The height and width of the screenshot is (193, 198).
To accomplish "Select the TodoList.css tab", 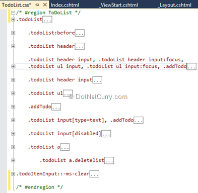I will pyautogui.click(x=17, y=5).
